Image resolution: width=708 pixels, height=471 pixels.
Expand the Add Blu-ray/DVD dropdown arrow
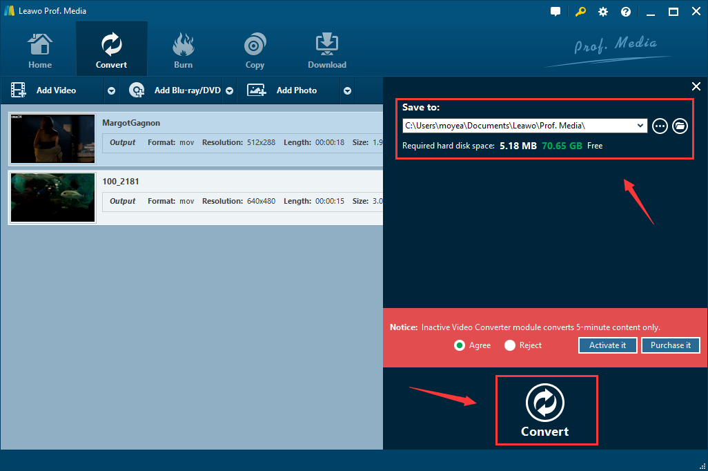[230, 90]
